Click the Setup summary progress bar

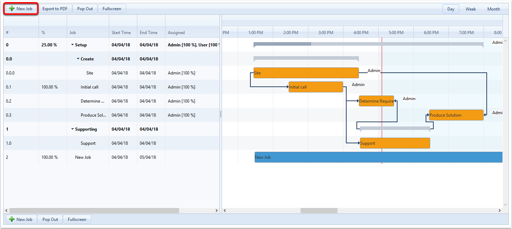368,44
